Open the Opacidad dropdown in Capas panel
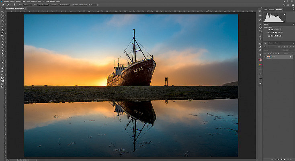Viewport: 295px width, 161px height. point(291,50)
